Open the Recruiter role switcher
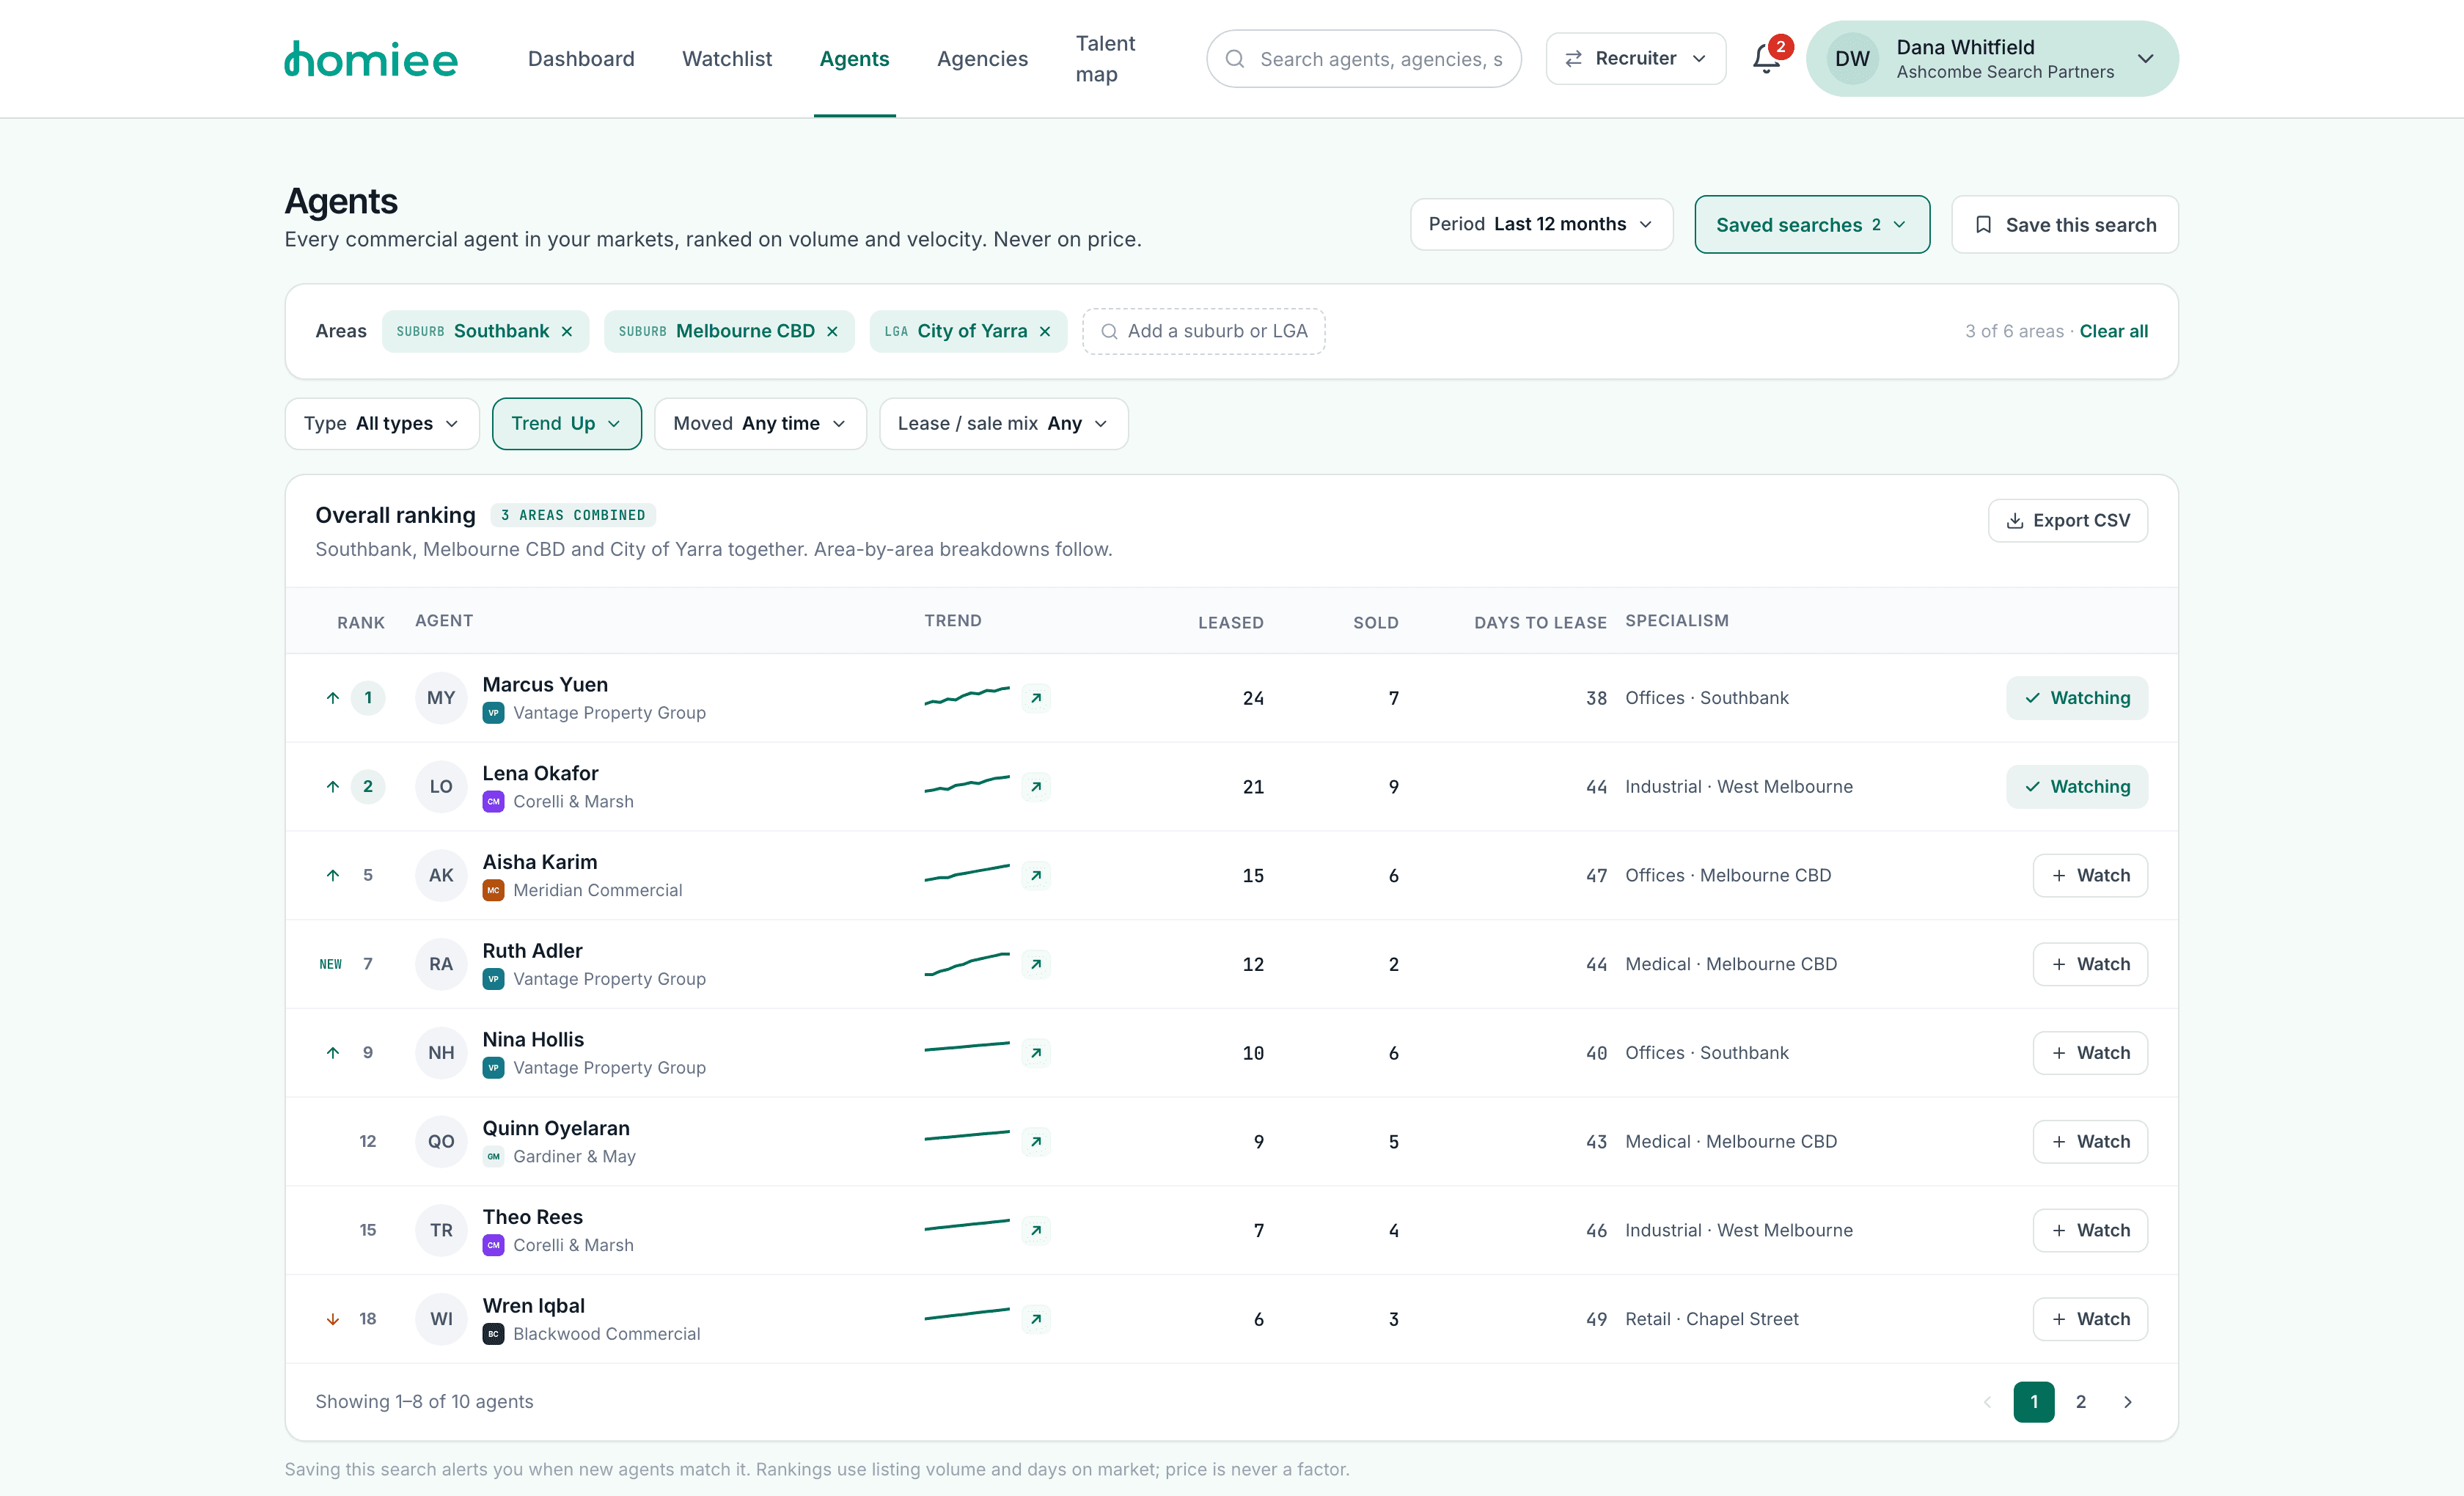The height and width of the screenshot is (1496, 2464). pyautogui.click(x=1635, y=59)
